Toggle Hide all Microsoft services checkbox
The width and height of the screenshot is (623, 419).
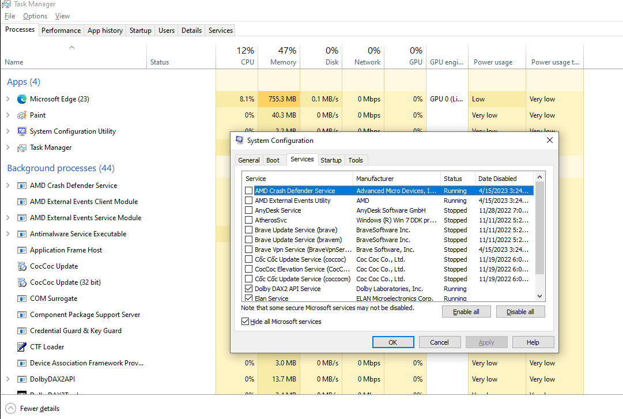coord(245,321)
